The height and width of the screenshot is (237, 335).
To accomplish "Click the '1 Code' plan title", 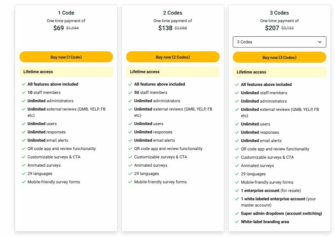I will [x=66, y=13].
